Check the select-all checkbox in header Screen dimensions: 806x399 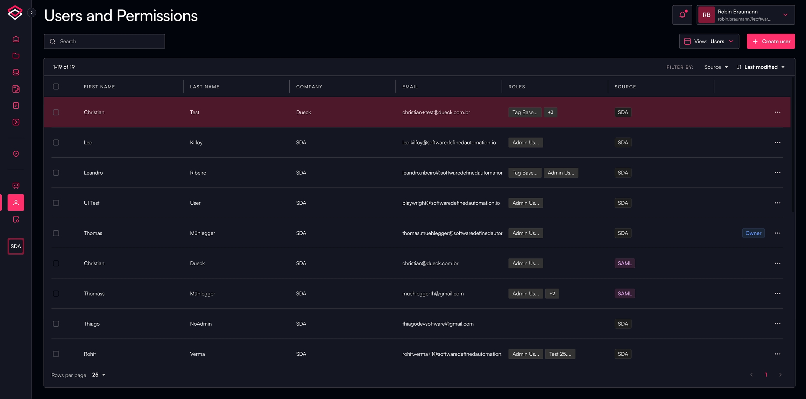pyautogui.click(x=56, y=87)
